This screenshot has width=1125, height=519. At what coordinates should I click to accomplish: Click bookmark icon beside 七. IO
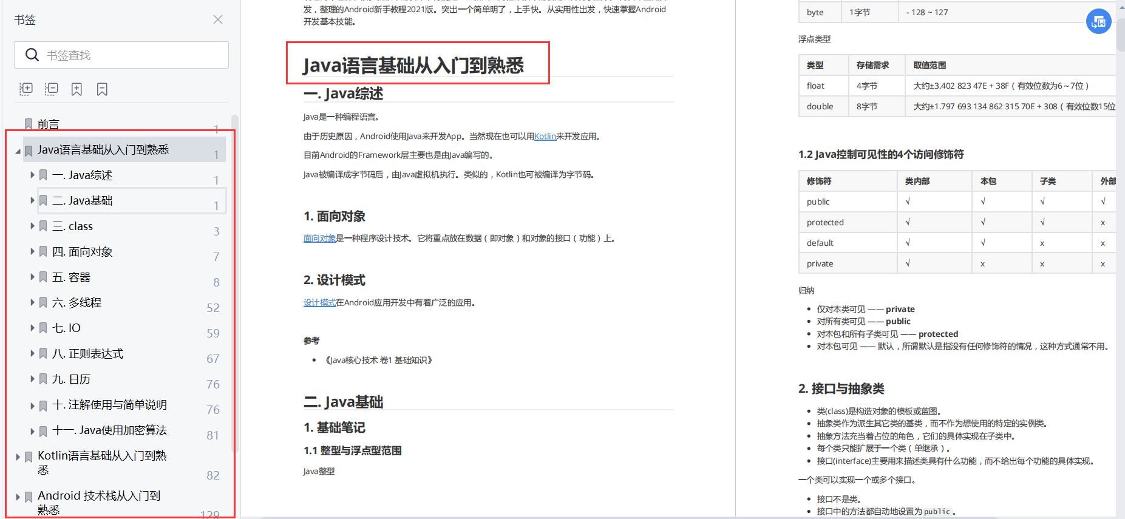pyautogui.click(x=43, y=328)
